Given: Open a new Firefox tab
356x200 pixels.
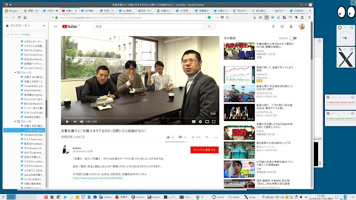Looking at the screenshot, I should [x=310, y=11].
